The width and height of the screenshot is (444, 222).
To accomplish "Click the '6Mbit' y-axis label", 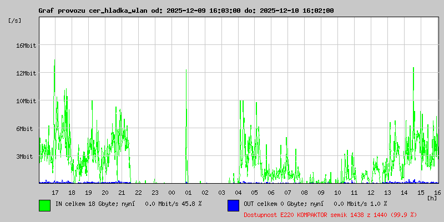I will coord(24,129).
